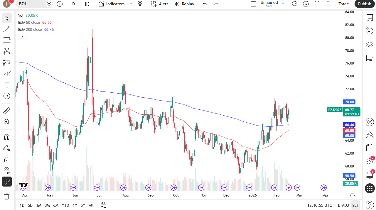Remove drawings with the trash icon
Image resolution: width=376 pixels, height=210 pixels.
point(7,196)
